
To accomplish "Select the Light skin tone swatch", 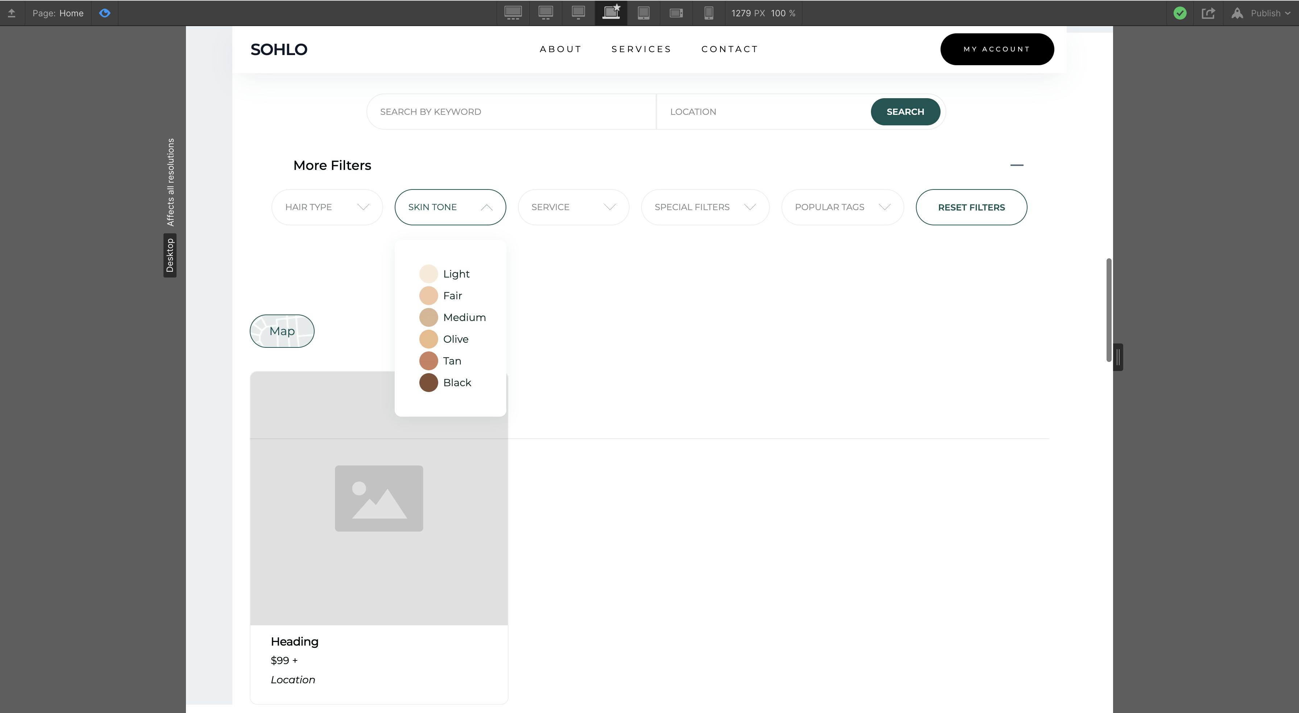I will pyautogui.click(x=429, y=274).
